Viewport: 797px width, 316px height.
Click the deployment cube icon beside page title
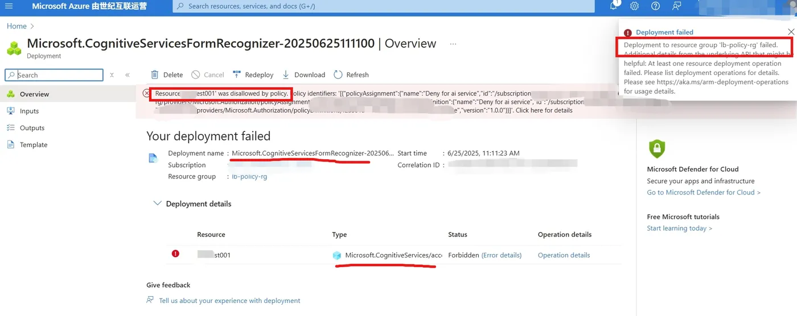coord(14,48)
